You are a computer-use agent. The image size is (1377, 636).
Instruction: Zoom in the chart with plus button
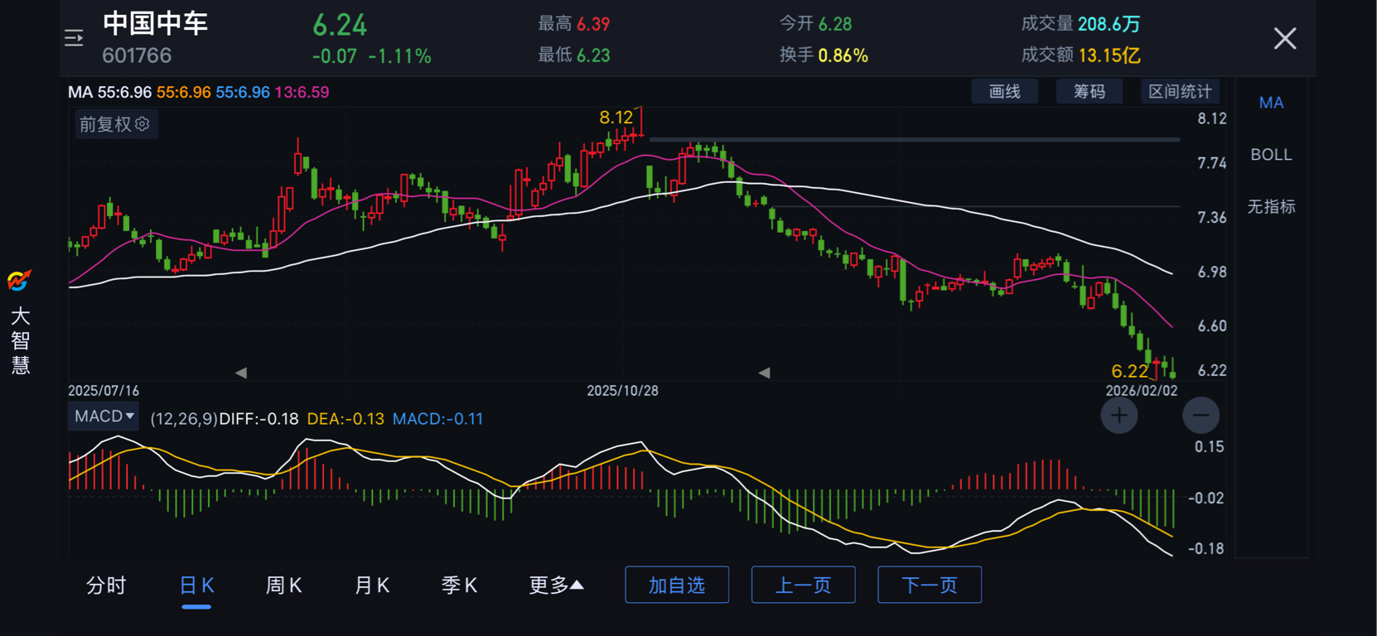(x=1119, y=416)
